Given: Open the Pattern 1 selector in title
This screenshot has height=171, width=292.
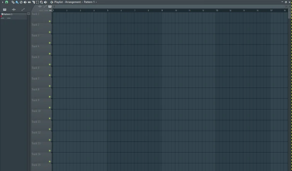Looking at the screenshot, I should (89, 2).
